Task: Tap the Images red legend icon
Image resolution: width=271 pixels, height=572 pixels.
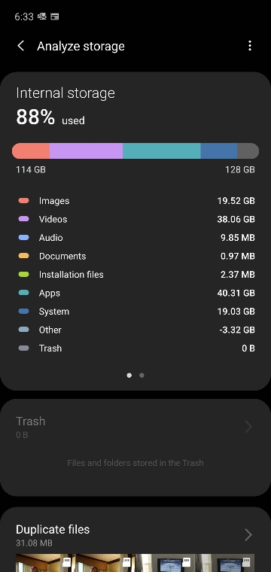Action: point(23,201)
